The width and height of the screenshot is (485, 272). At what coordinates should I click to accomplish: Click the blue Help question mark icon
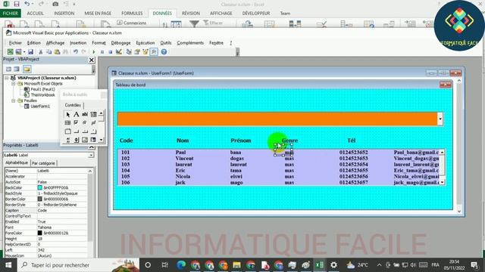click(x=164, y=52)
